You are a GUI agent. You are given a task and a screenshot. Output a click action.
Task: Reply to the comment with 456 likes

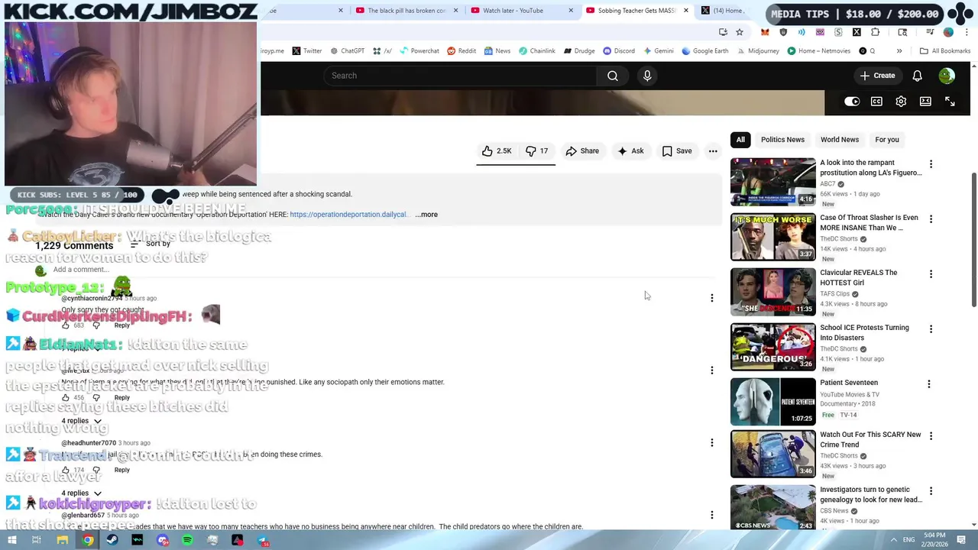point(121,398)
